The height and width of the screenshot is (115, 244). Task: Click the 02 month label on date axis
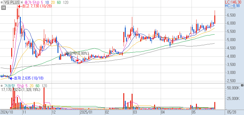[x=107, y=112]
